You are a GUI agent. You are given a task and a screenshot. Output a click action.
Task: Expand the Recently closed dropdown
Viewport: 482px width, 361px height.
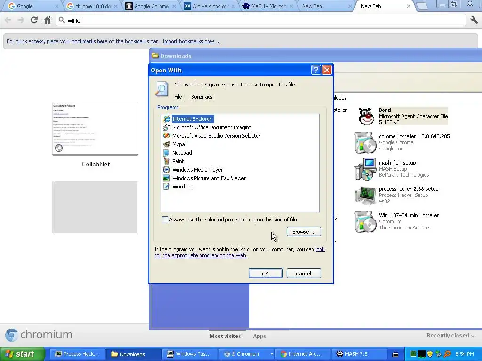[450, 336]
